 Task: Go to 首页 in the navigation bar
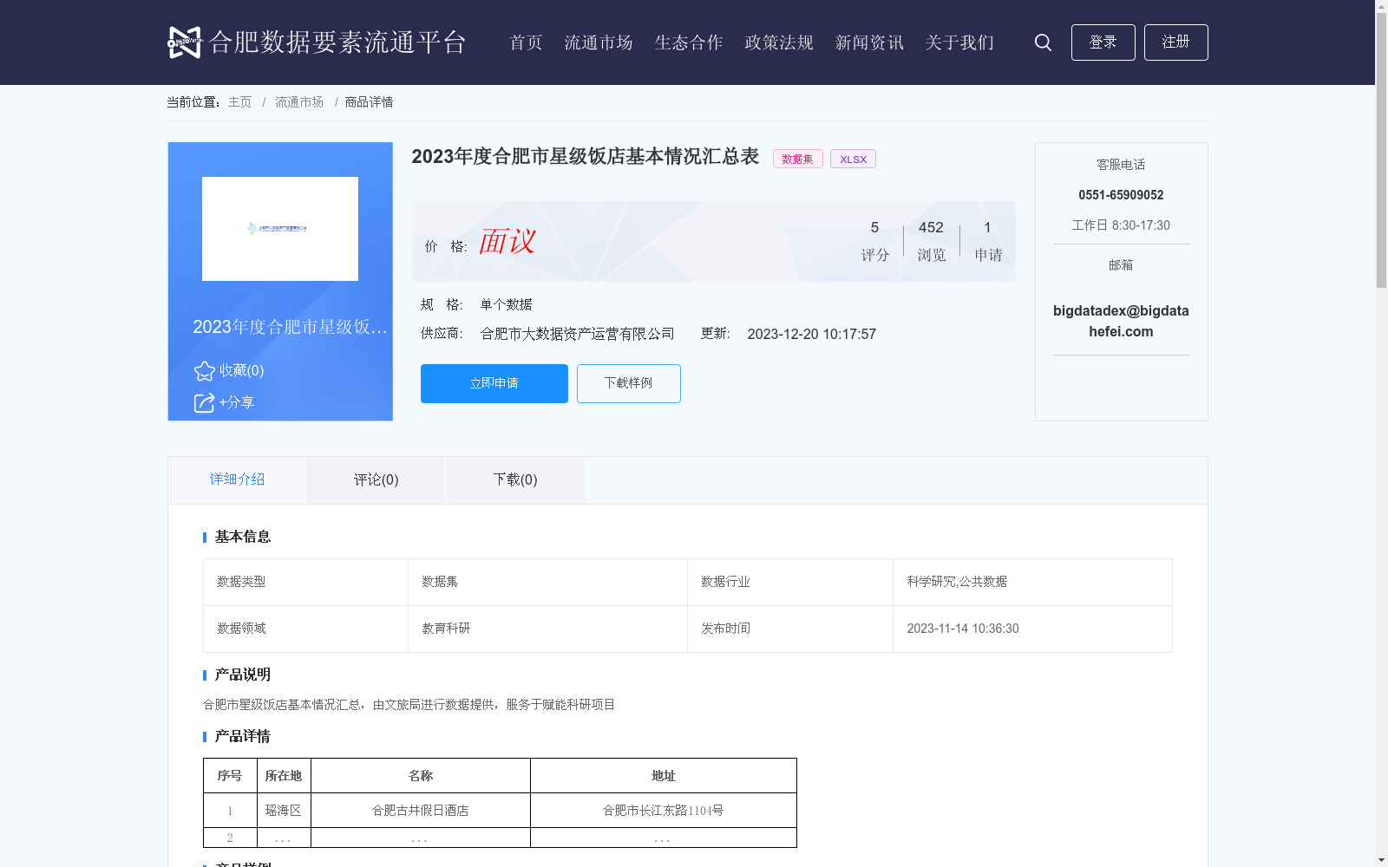[526, 42]
